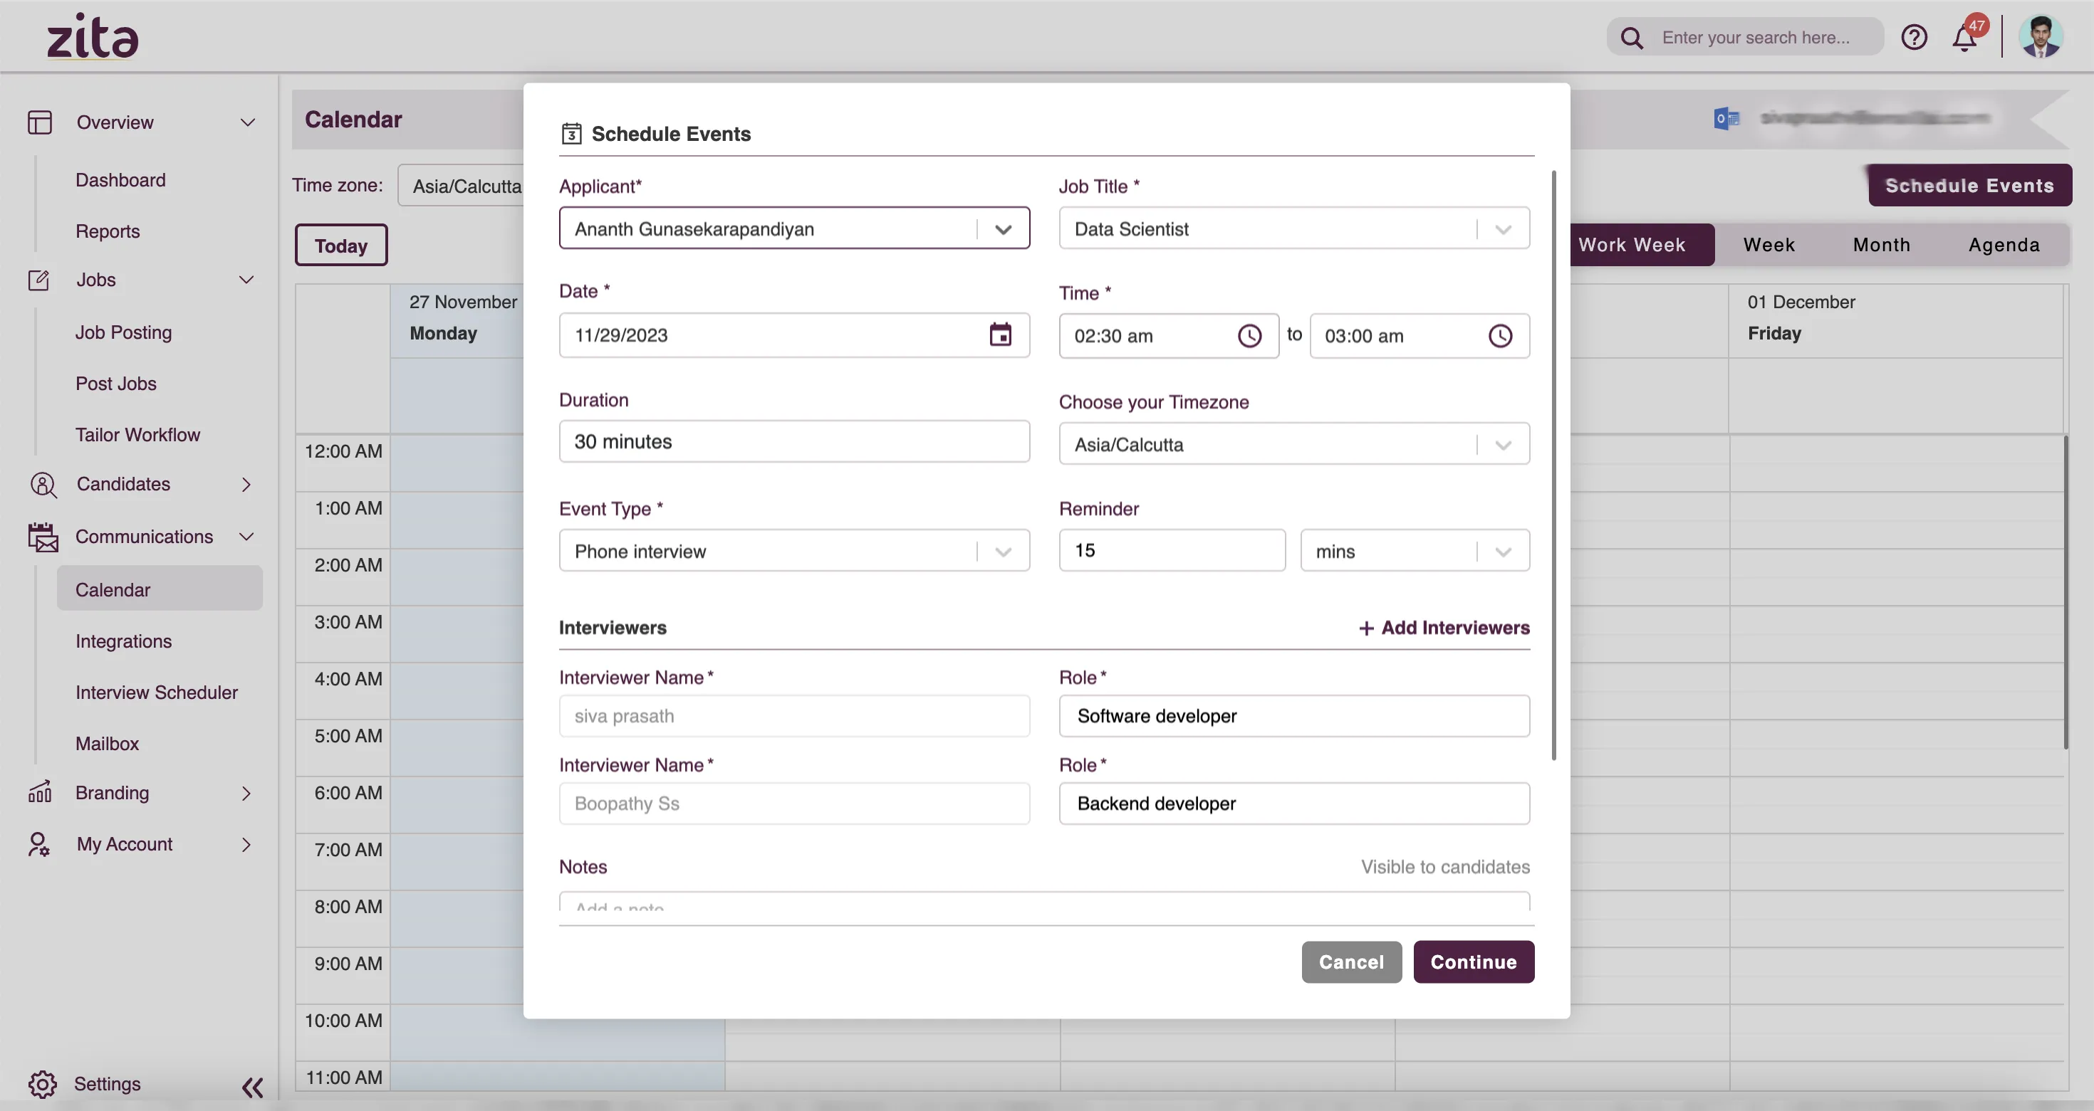Switch to Week view
The width and height of the screenshot is (2094, 1111).
1769,244
